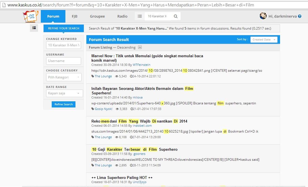Click clock icon beside 27-01-2014 13:29:00
The image size is (308, 187).
(131, 137)
